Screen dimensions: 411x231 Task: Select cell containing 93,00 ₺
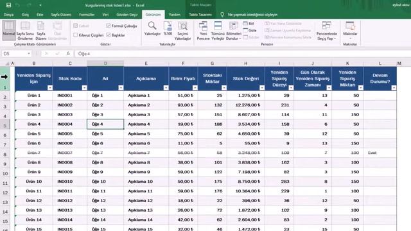point(183,105)
